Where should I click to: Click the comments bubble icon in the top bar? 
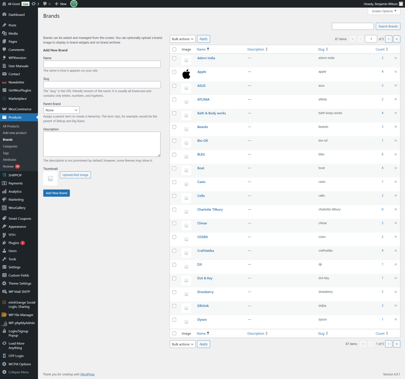pos(45,4)
